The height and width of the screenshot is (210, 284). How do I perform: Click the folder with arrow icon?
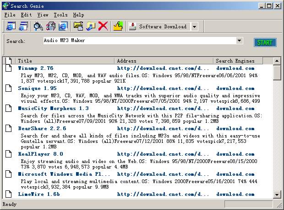tap(91, 26)
